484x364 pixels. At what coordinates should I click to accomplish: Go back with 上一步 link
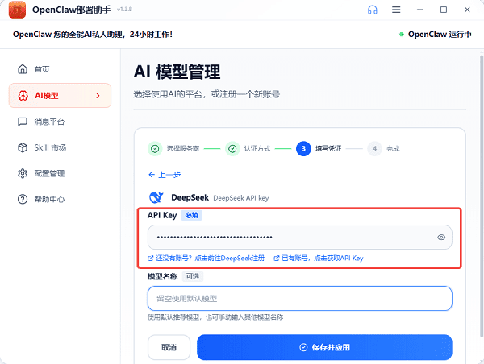point(165,175)
